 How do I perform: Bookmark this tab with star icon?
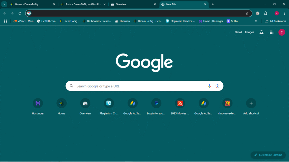click(x=247, y=13)
